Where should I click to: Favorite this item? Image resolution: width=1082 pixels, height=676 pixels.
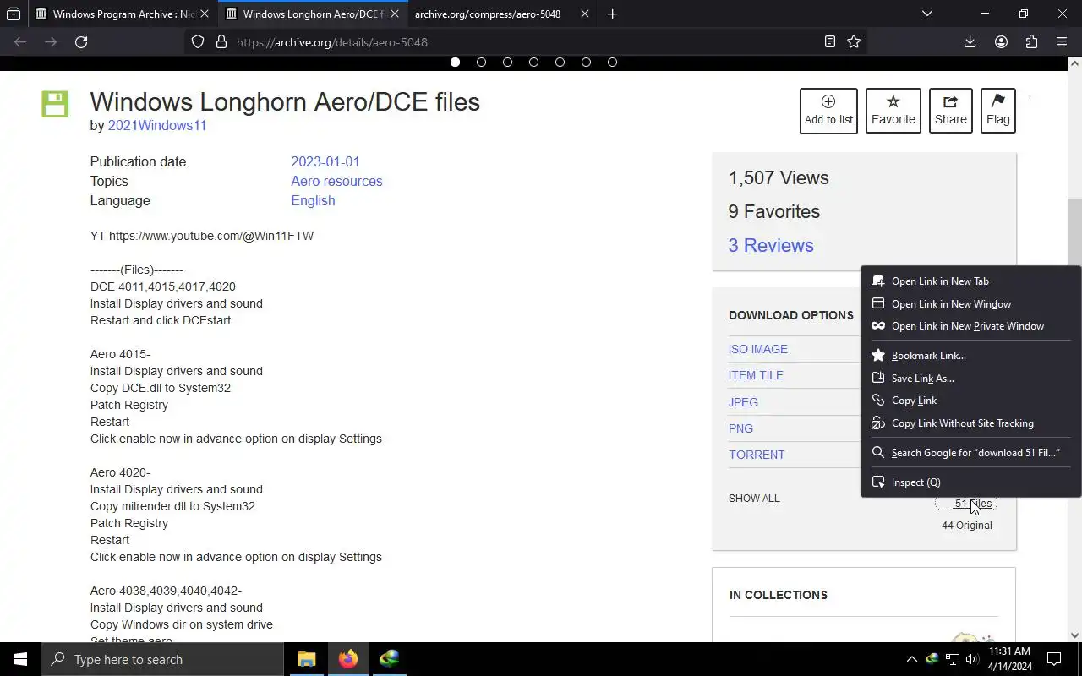pyautogui.click(x=893, y=111)
